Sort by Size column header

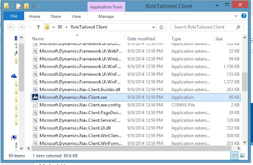click(x=219, y=39)
